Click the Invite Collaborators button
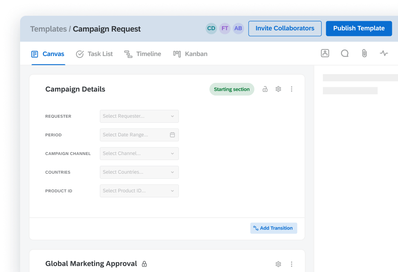Viewport: 398px width, 272px height. click(284, 28)
